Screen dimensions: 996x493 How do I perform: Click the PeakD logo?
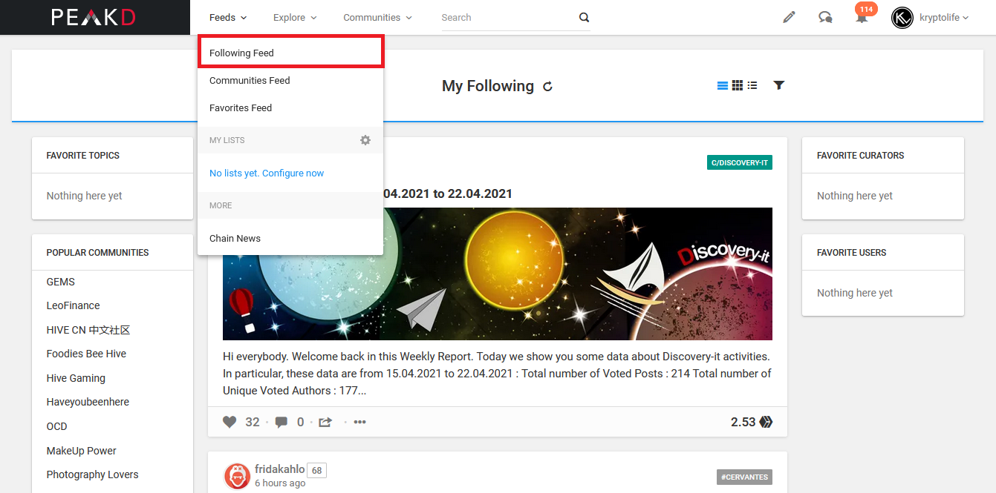(x=94, y=17)
